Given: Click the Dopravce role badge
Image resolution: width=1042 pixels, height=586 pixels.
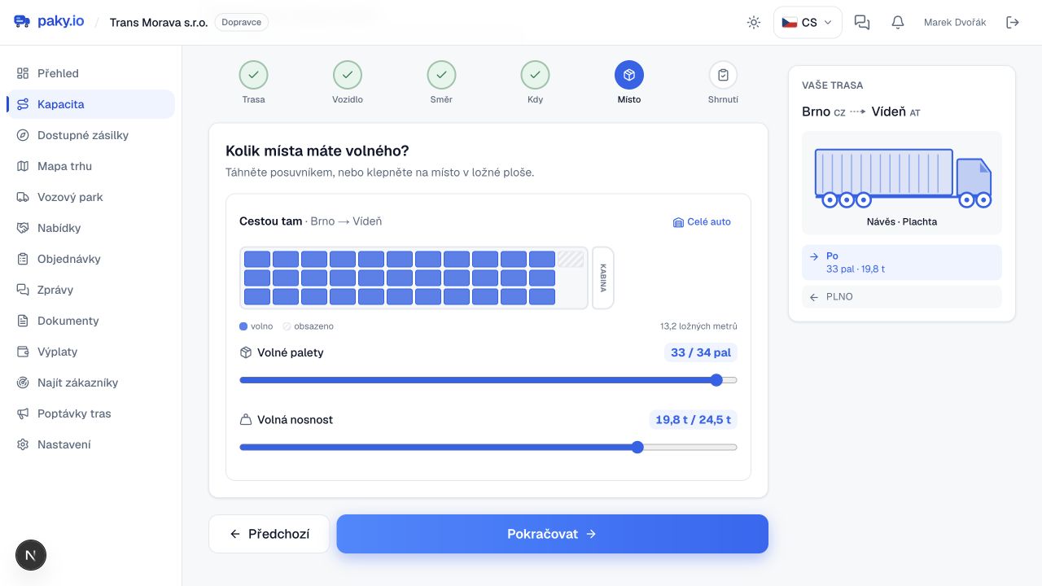Looking at the screenshot, I should [242, 23].
